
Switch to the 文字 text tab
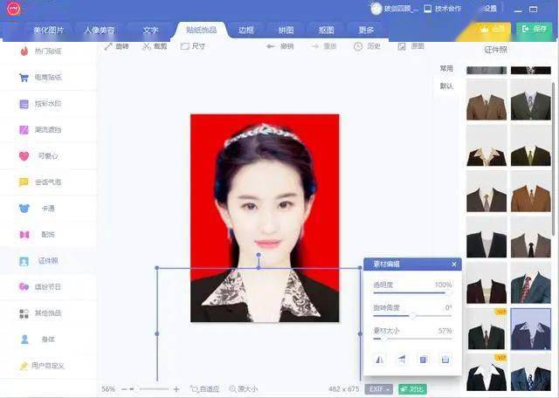pyautogui.click(x=150, y=31)
